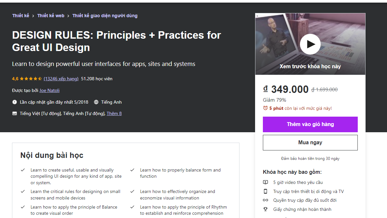The height and width of the screenshot is (218, 387).
Task: Click the update icon before Lần cập nhật gần đây
Action: pyautogui.click(x=14, y=102)
